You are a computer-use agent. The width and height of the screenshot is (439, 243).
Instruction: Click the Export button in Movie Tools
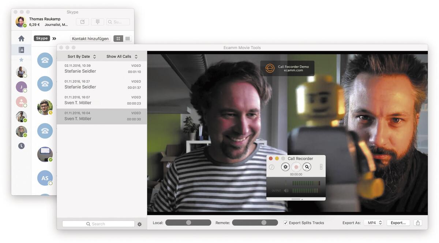point(398,223)
